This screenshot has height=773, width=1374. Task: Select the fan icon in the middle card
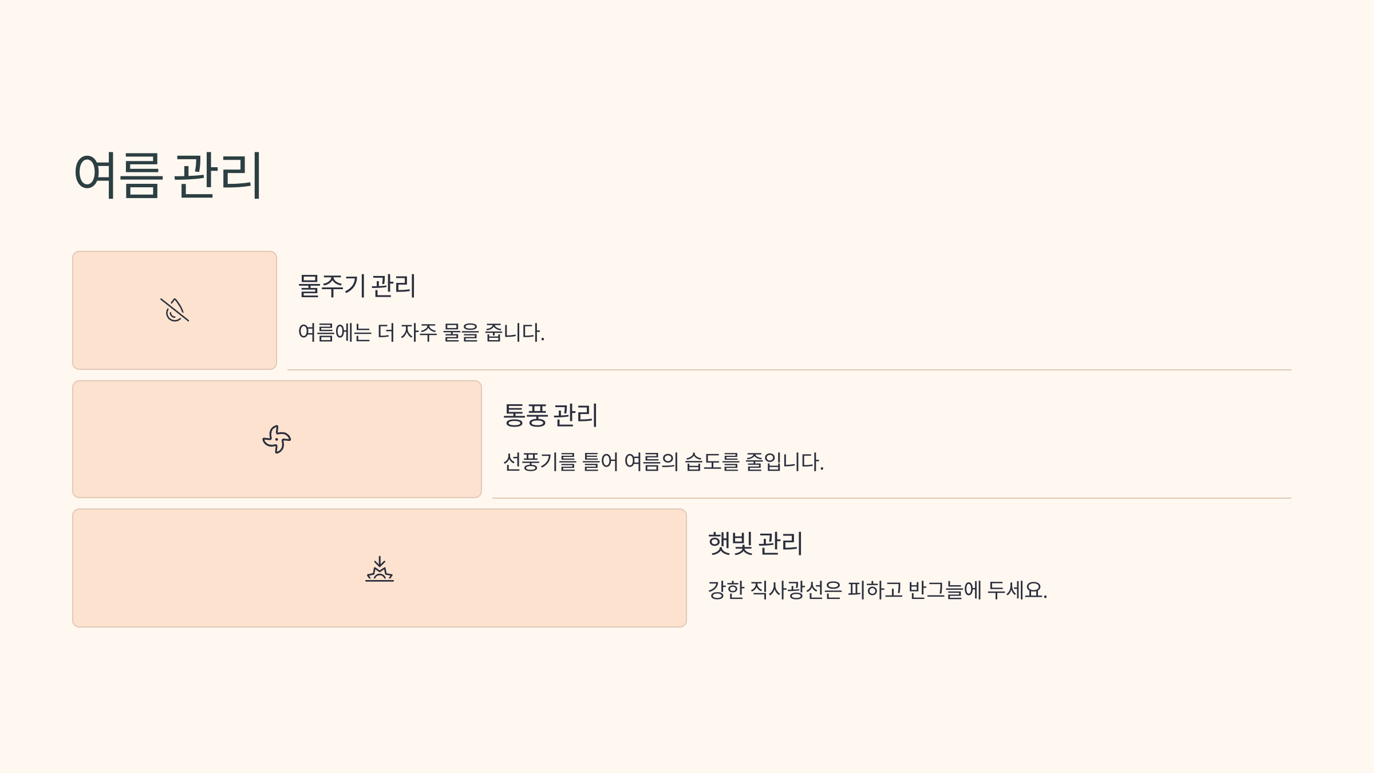tap(277, 439)
